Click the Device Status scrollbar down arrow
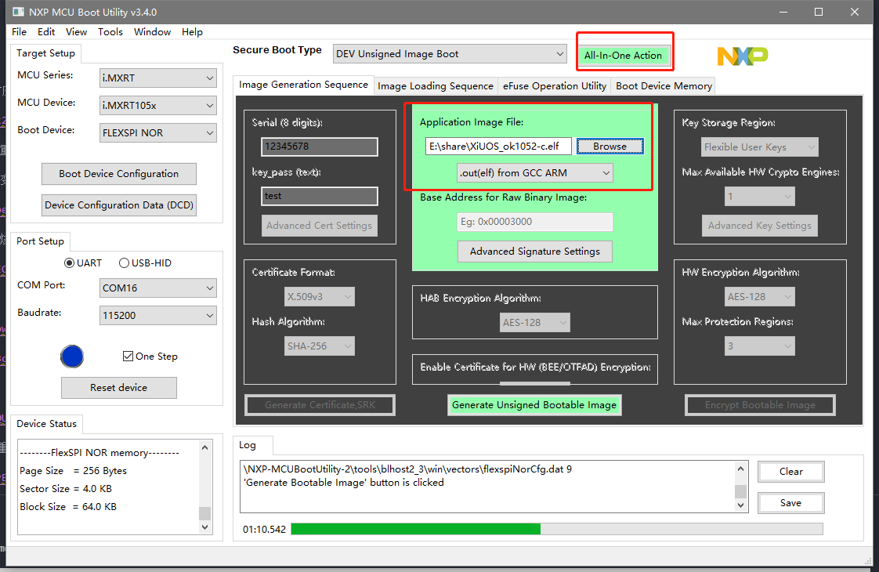The height and width of the screenshot is (572, 879). tap(205, 527)
